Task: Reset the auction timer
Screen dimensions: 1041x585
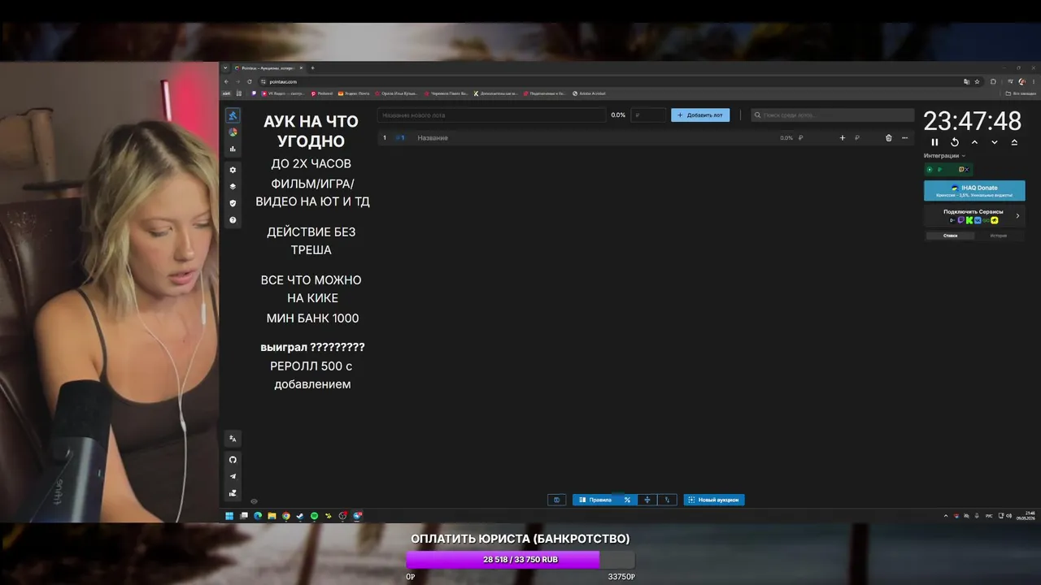Action: (955, 142)
